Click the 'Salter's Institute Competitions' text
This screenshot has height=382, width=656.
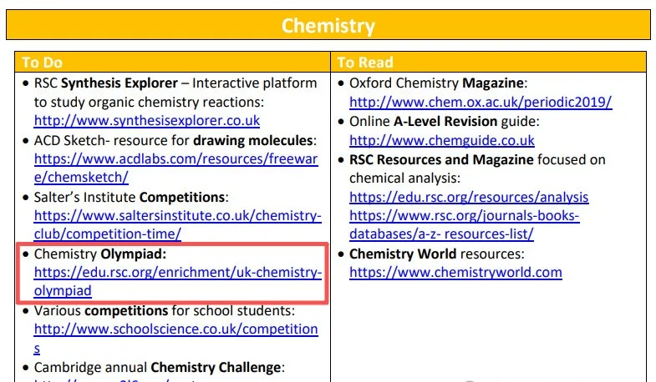pyautogui.click(x=130, y=197)
